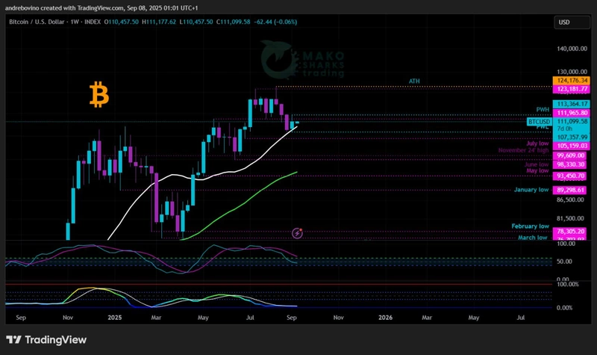Click the purple lightning event marker

coord(297,233)
